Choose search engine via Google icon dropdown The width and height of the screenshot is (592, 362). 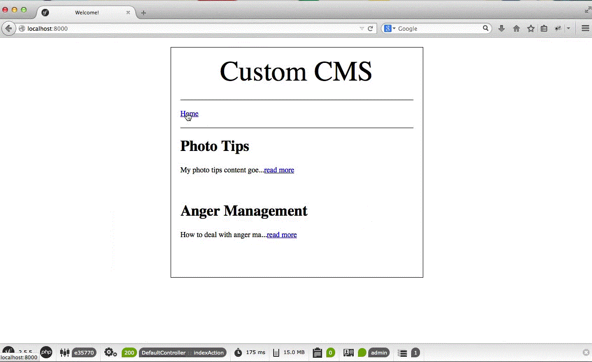pyautogui.click(x=390, y=28)
